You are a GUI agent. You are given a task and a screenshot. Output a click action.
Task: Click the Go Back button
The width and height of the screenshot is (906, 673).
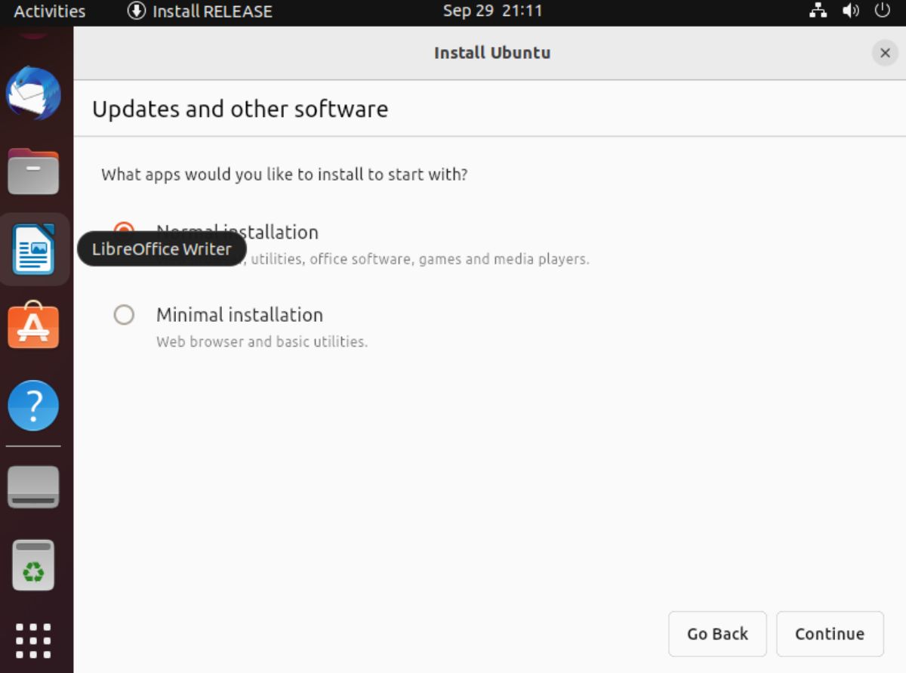click(x=716, y=634)
